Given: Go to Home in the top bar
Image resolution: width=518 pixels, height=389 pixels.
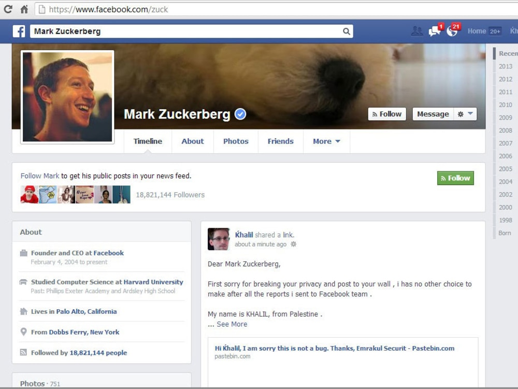Looking at the screenshot, I should [x=477, y=31].
